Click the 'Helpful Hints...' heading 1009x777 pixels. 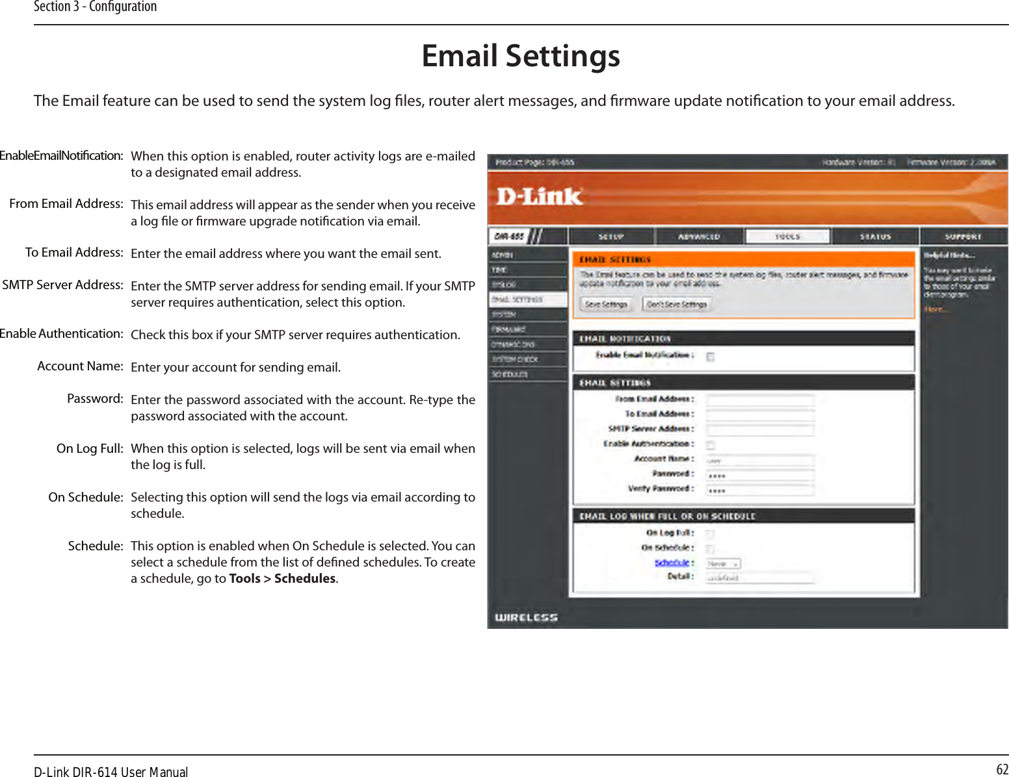(949, 255)
